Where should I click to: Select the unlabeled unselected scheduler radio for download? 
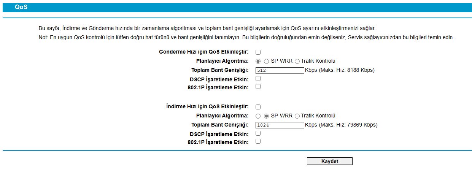pos(258,116)
